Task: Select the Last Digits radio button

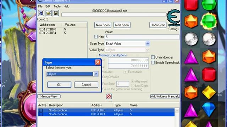Action: click(133, 85)
